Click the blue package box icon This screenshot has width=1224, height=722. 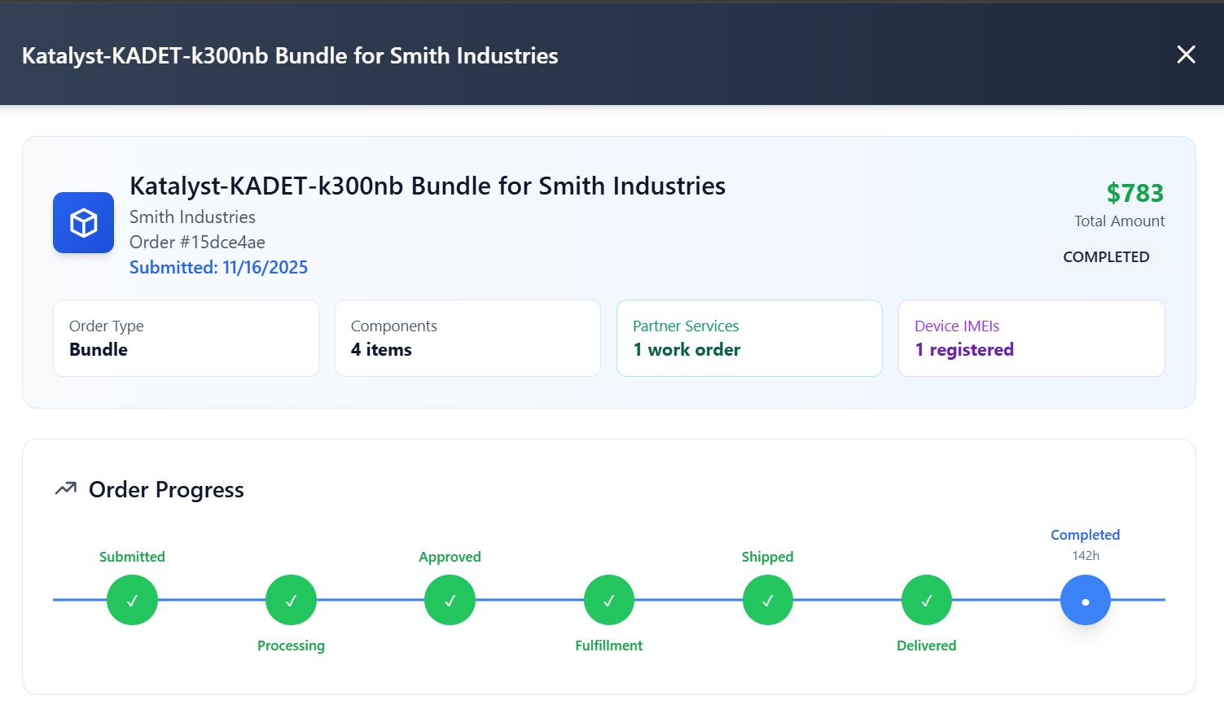[x=83, y=222]
